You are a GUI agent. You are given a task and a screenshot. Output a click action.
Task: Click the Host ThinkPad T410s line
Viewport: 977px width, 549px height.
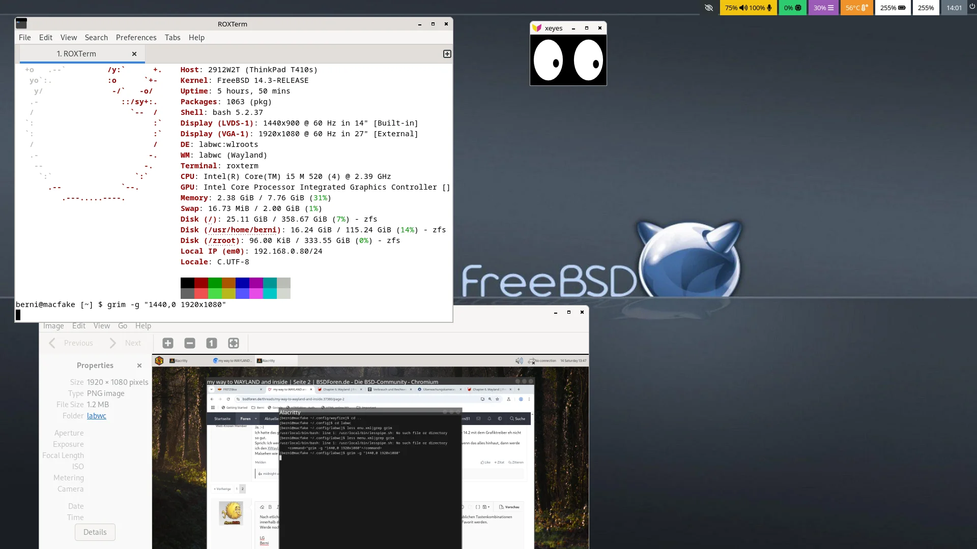(x=249, y=70)
